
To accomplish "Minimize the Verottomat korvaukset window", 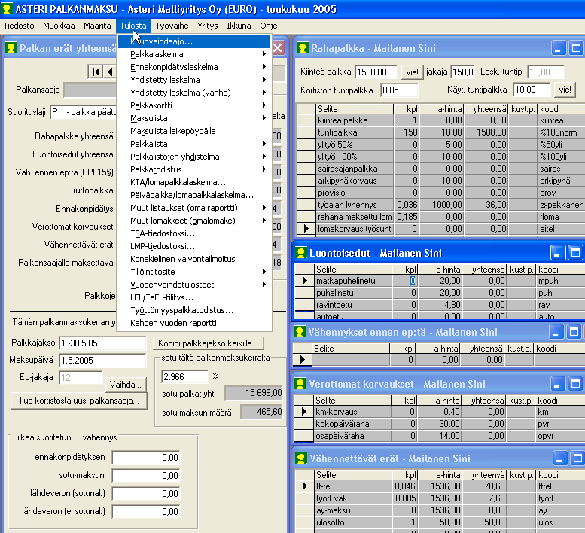I will 557,384.
